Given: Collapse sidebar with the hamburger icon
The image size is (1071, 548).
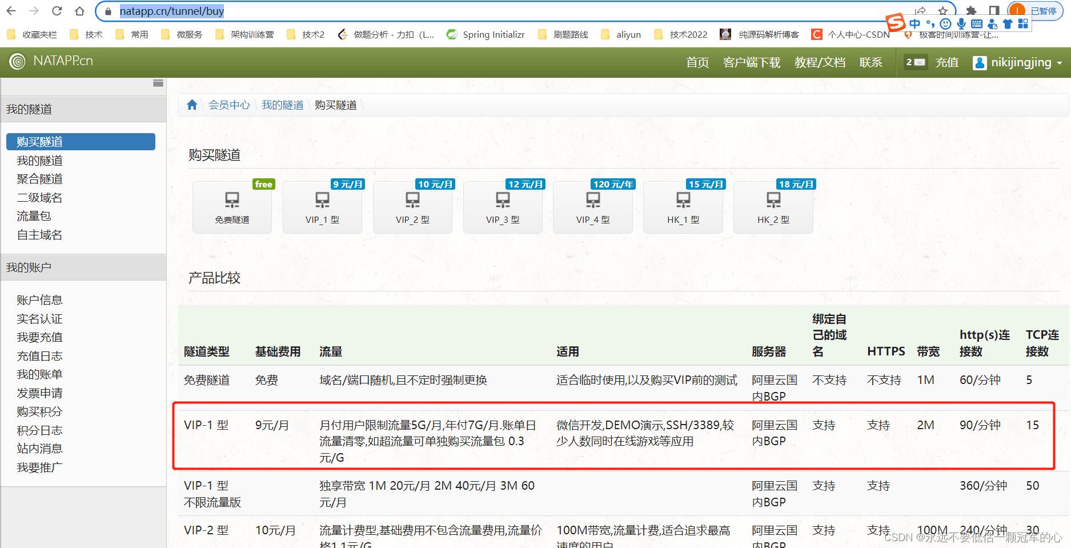Looking at the screenshot, I should click(158, 83).
